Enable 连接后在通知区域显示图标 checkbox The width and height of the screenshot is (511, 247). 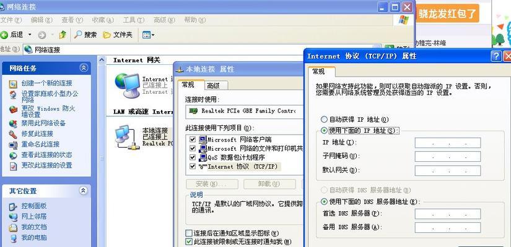tap(189, 233)
